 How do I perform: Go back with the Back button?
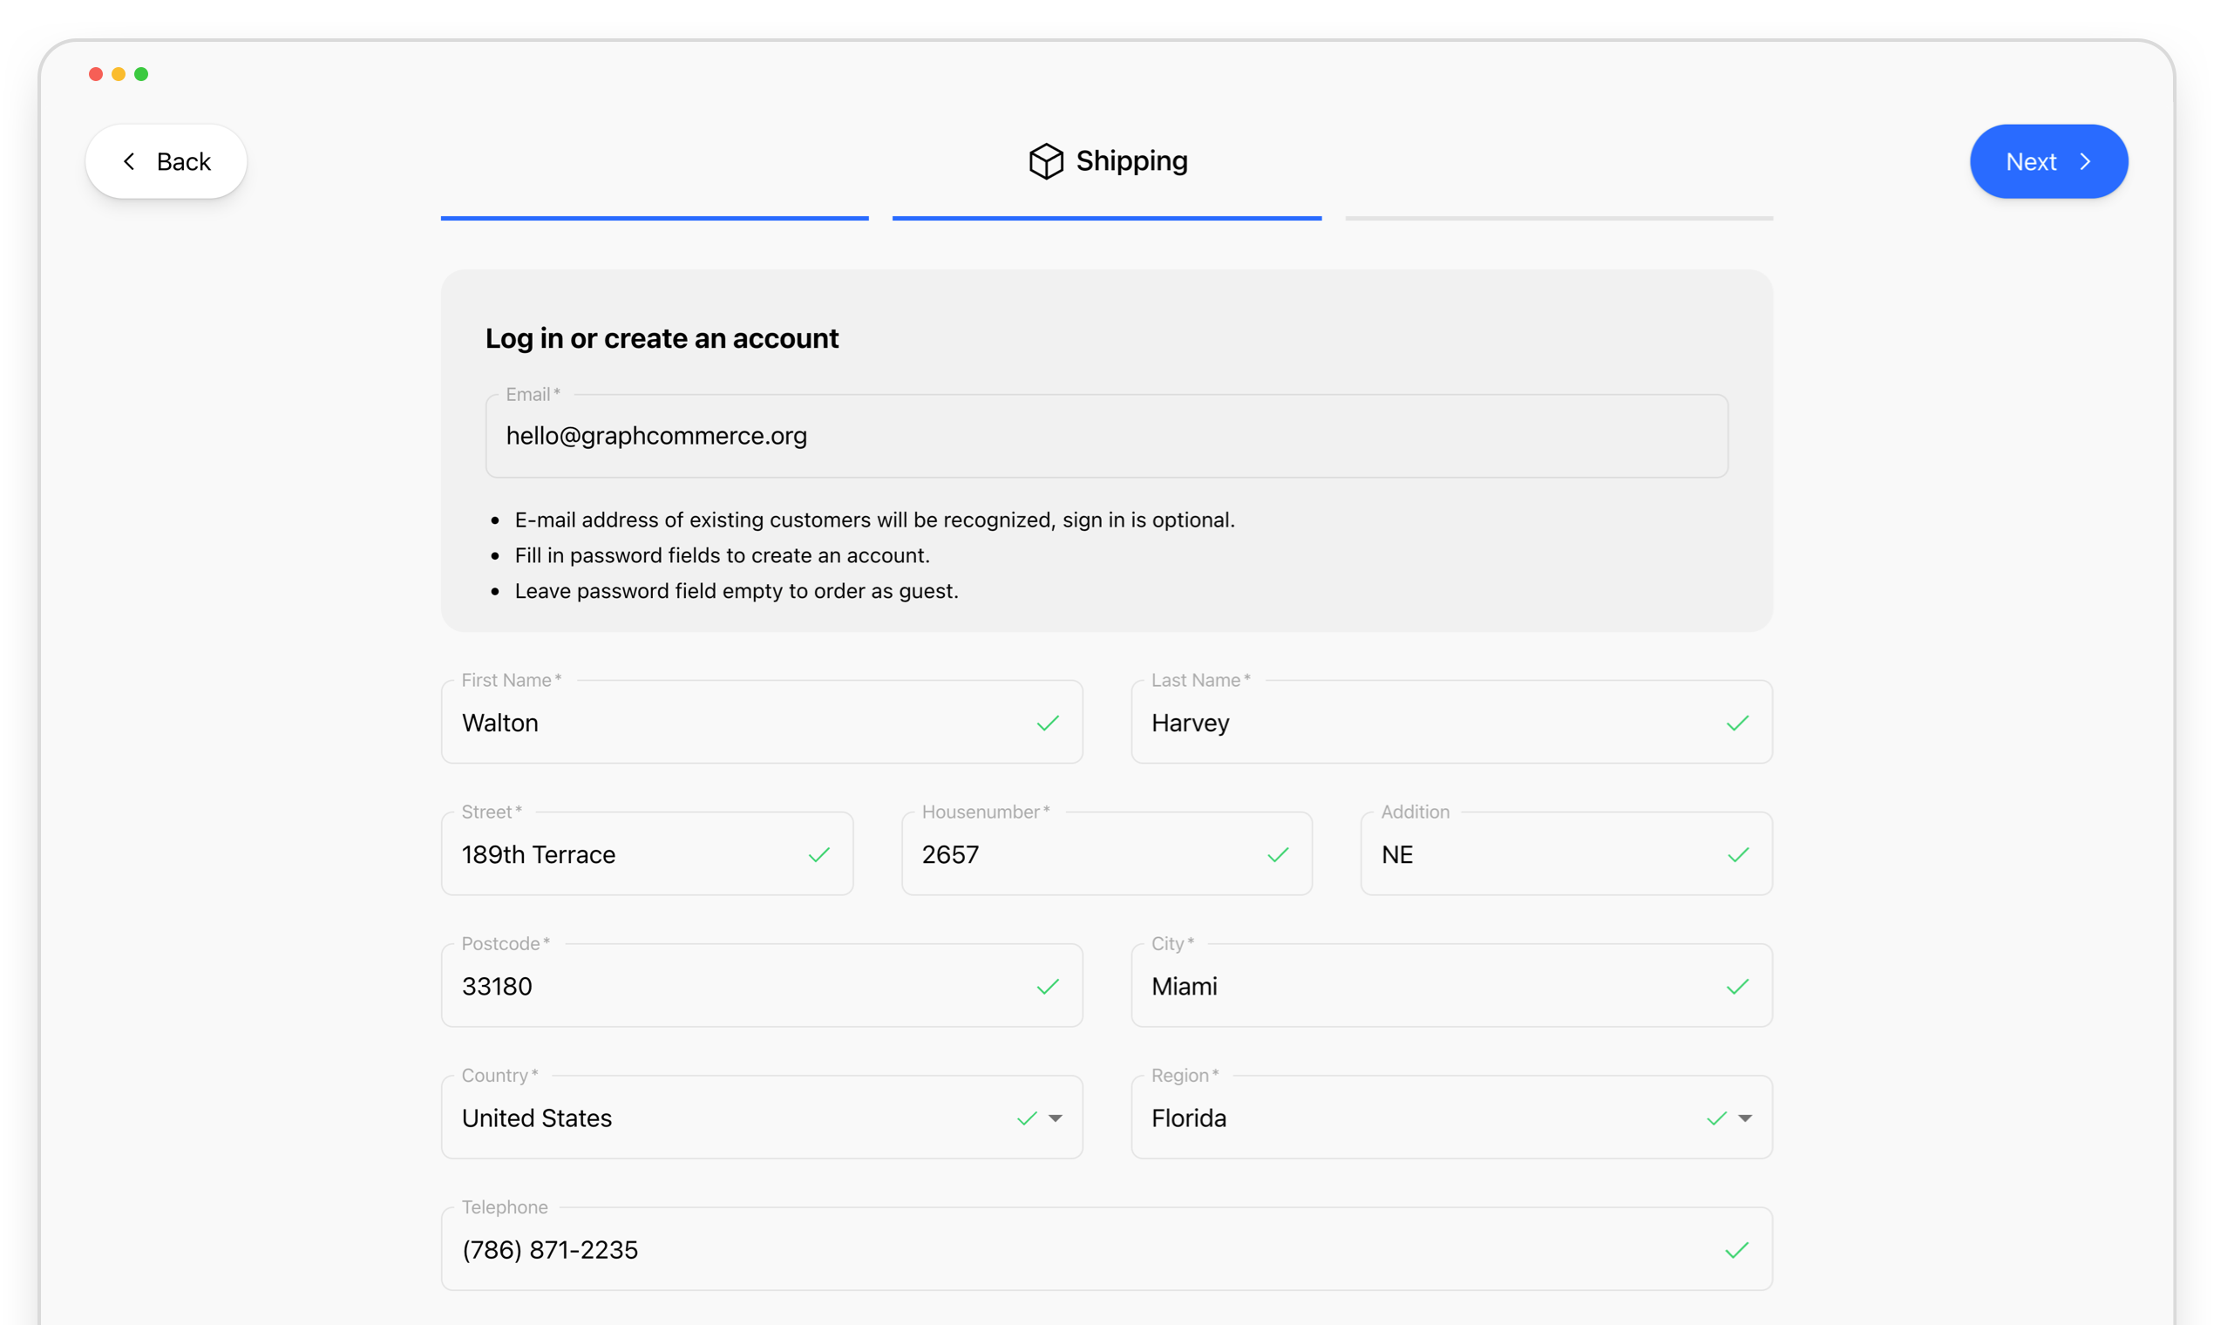point(166,161)
